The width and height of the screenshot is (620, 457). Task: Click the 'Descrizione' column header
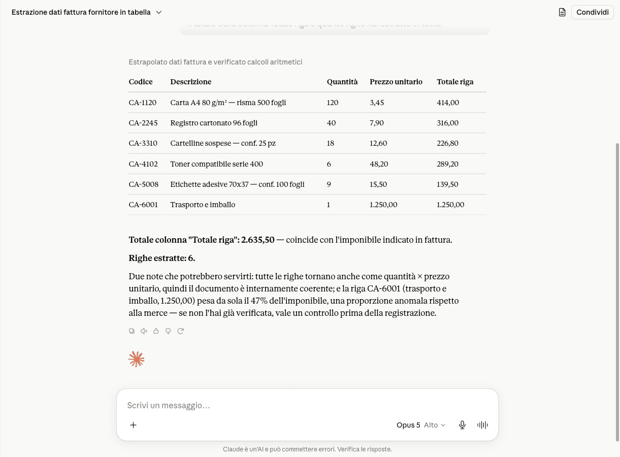191,82
